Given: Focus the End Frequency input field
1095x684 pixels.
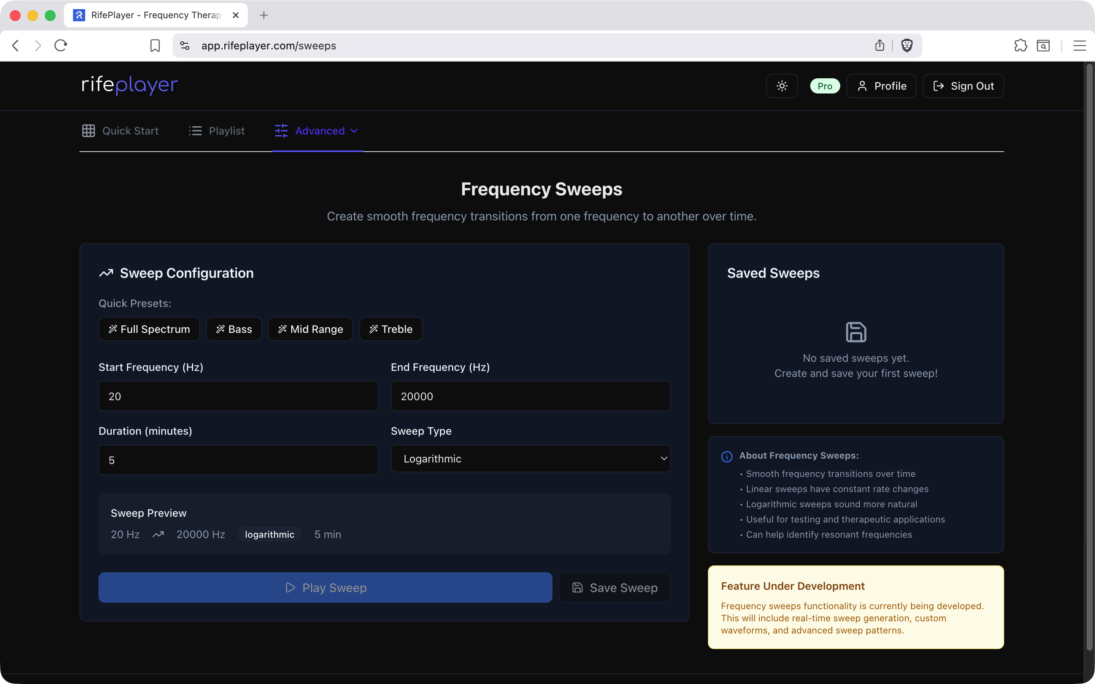Looking at the screenshot, I should (x=530, y=396).
